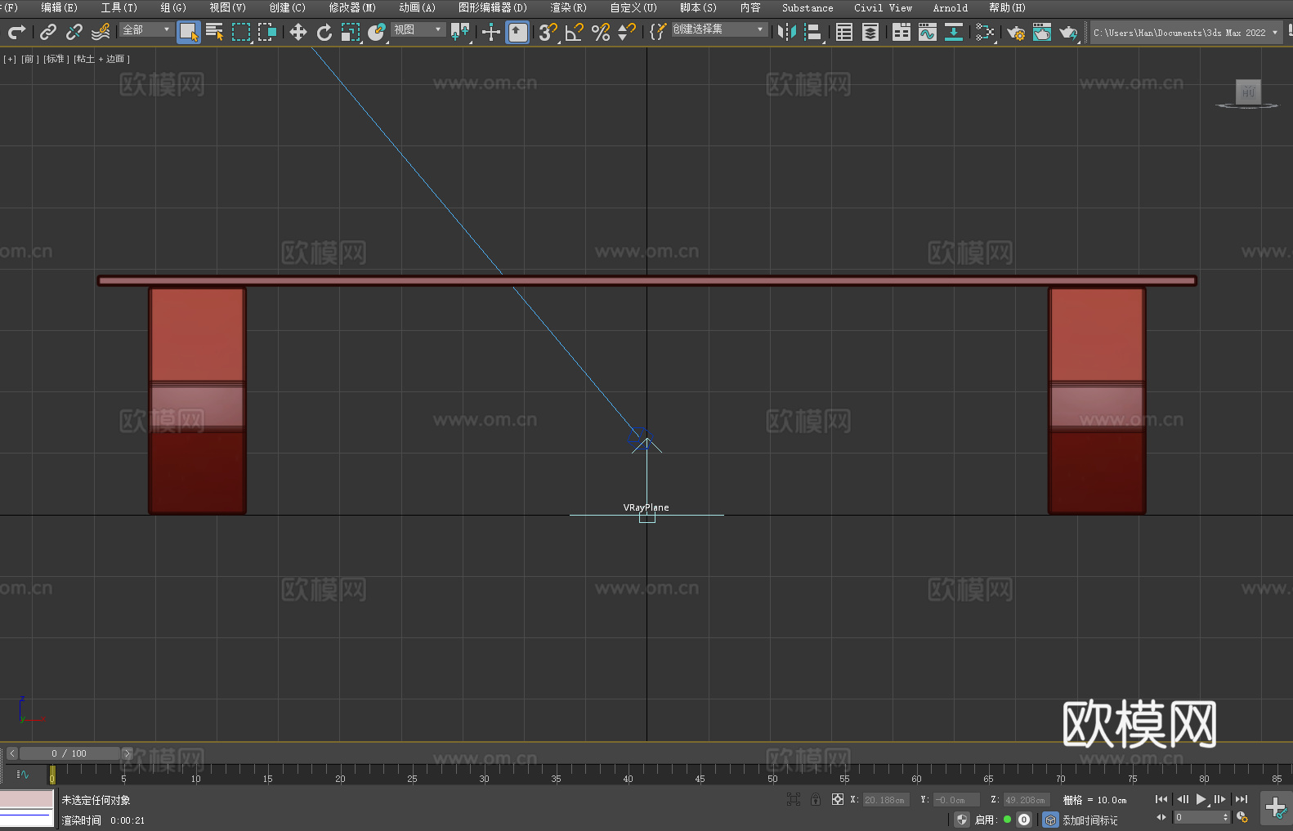Open the Substance menu
Screen dimensions: 1293x831
[808, 7]
